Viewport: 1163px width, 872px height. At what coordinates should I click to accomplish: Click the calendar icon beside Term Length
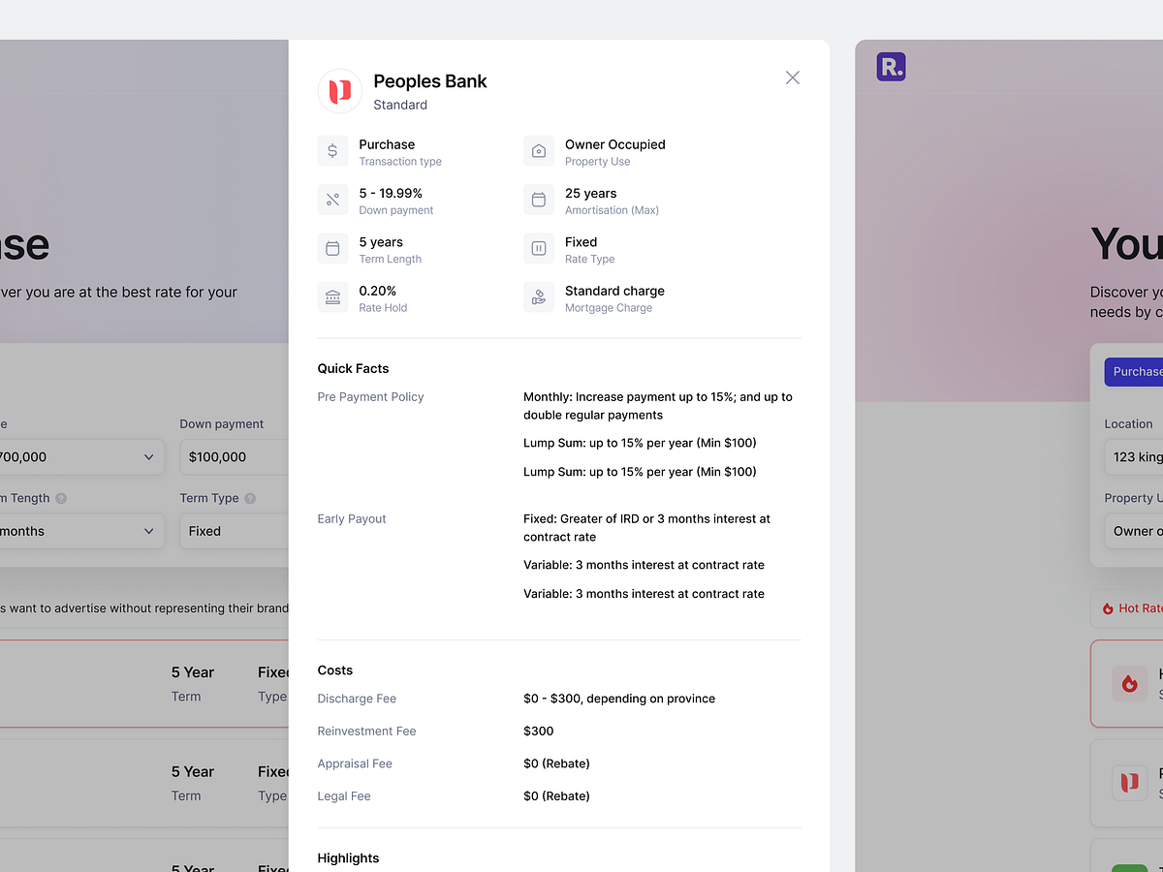tap(332, 248)
